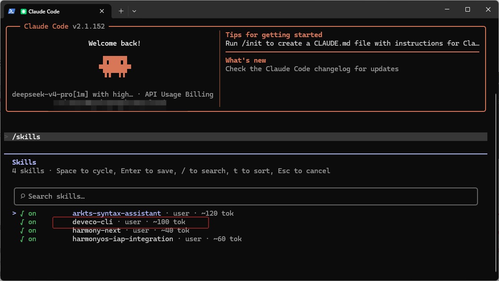Image resolution: width=499 pixels, height=281 pixels.
Task: Click the PowerShell icon in the tab bar
Action: pyautogui.click(x=12, y=11)
